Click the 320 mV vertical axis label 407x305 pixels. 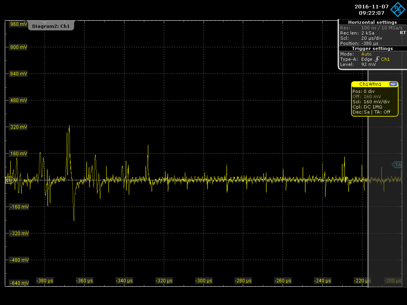point(18,127)
